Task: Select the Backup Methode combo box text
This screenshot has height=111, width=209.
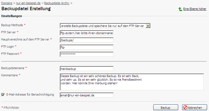Action: 103,26
